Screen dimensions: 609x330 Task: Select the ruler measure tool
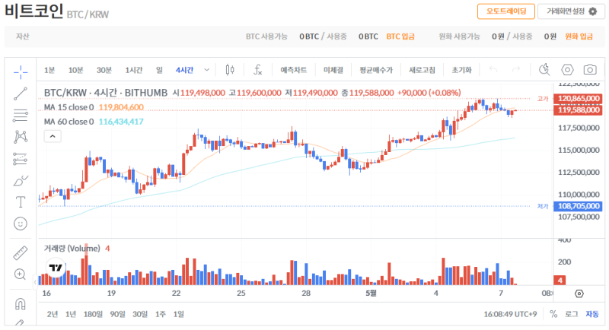click(x=21, y=253)
